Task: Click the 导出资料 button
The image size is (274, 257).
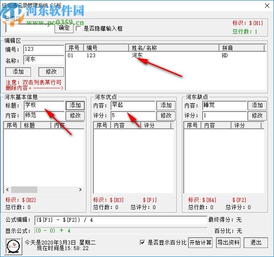Action: [x=228, y=243]
